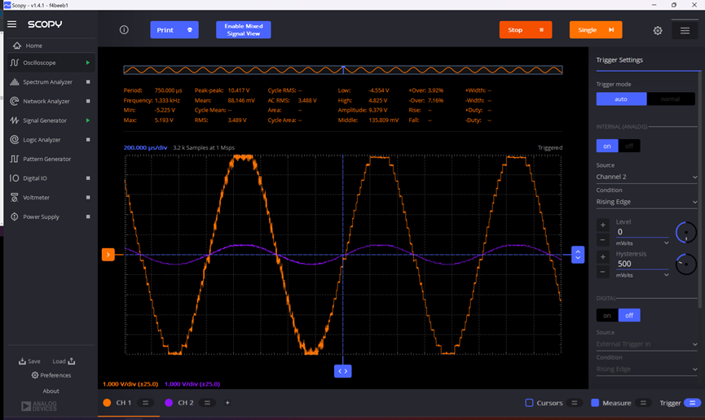The height and width of the screenshot is (420, 705).
Task: Select the CH 2 channel tab
Action: (185, 403)
